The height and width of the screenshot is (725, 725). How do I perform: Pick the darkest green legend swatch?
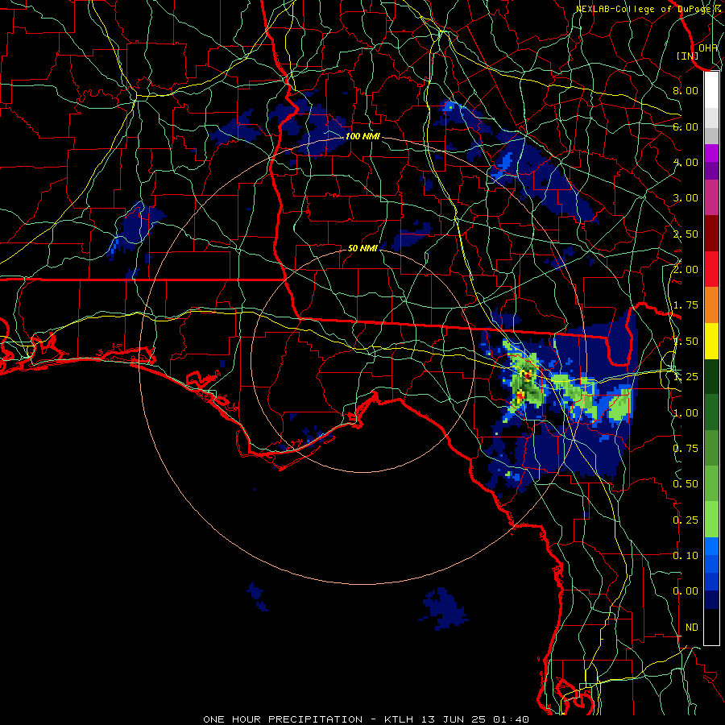711,377
